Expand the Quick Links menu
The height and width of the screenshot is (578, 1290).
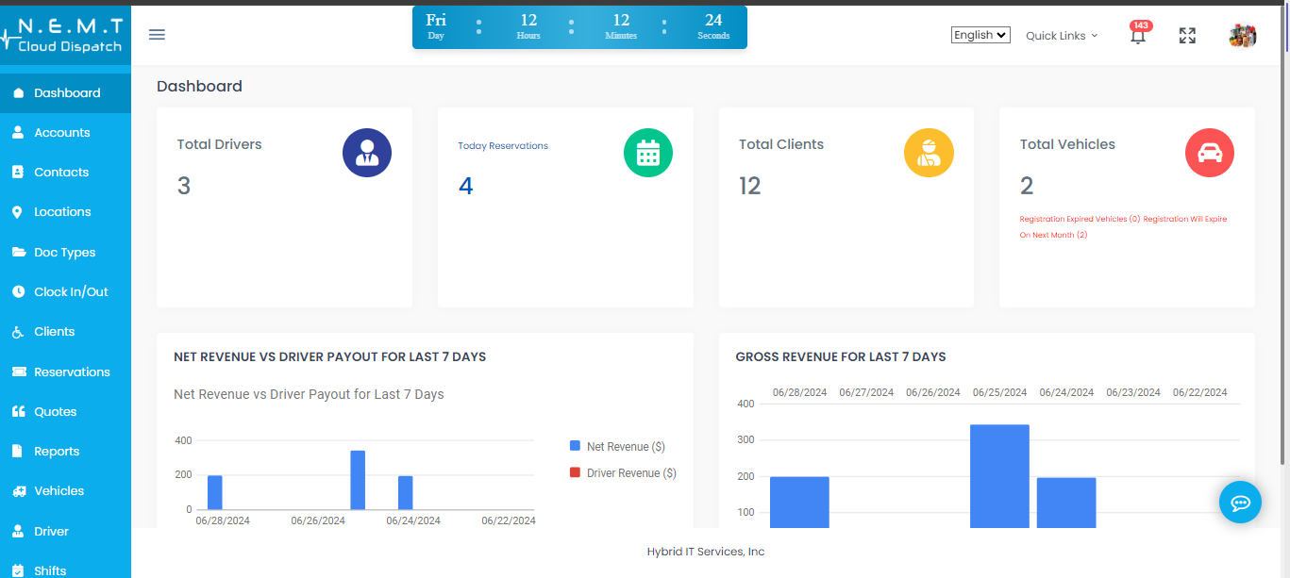pos(1061,35)
